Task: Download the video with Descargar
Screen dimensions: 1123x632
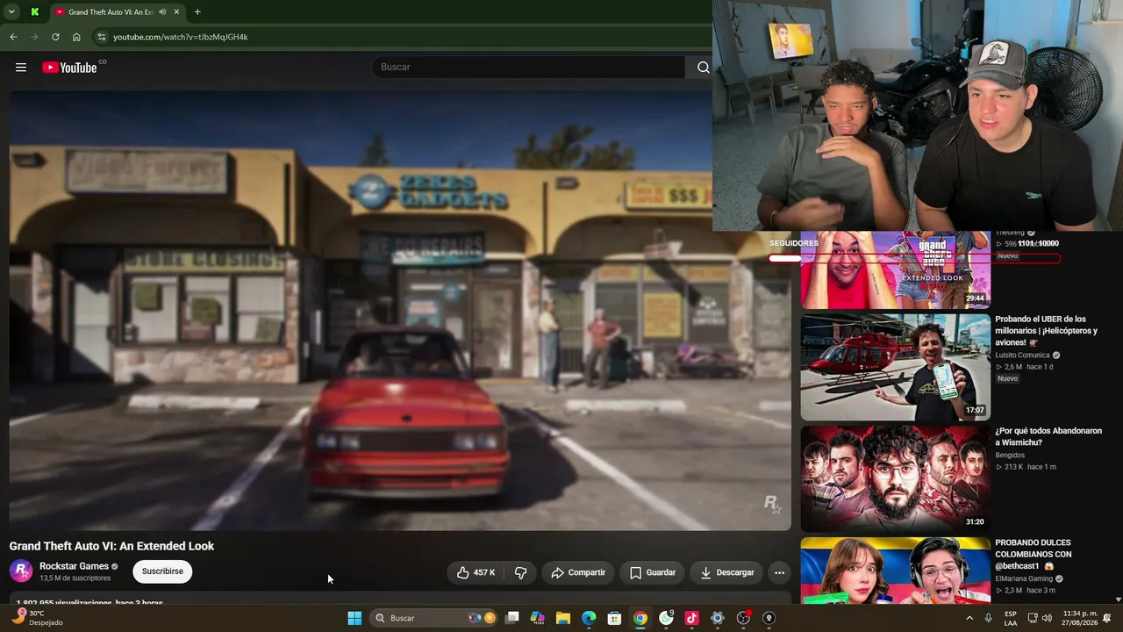Action: tap(727, 572)
